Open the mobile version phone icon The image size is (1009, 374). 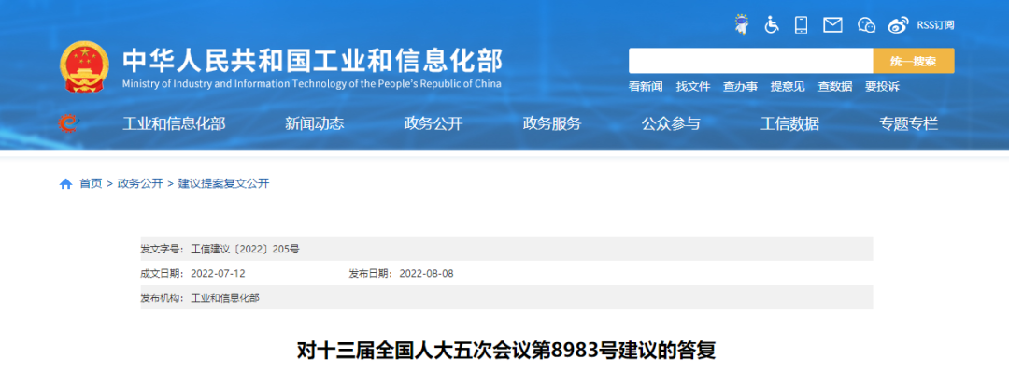click(x=802, y=25)
